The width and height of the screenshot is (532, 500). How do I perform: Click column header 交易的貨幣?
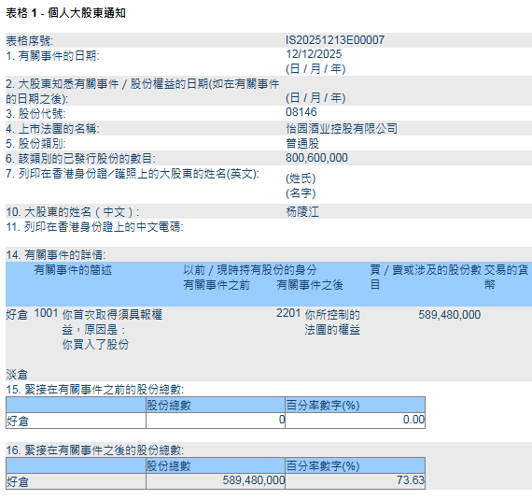click(x=506, y=278)
